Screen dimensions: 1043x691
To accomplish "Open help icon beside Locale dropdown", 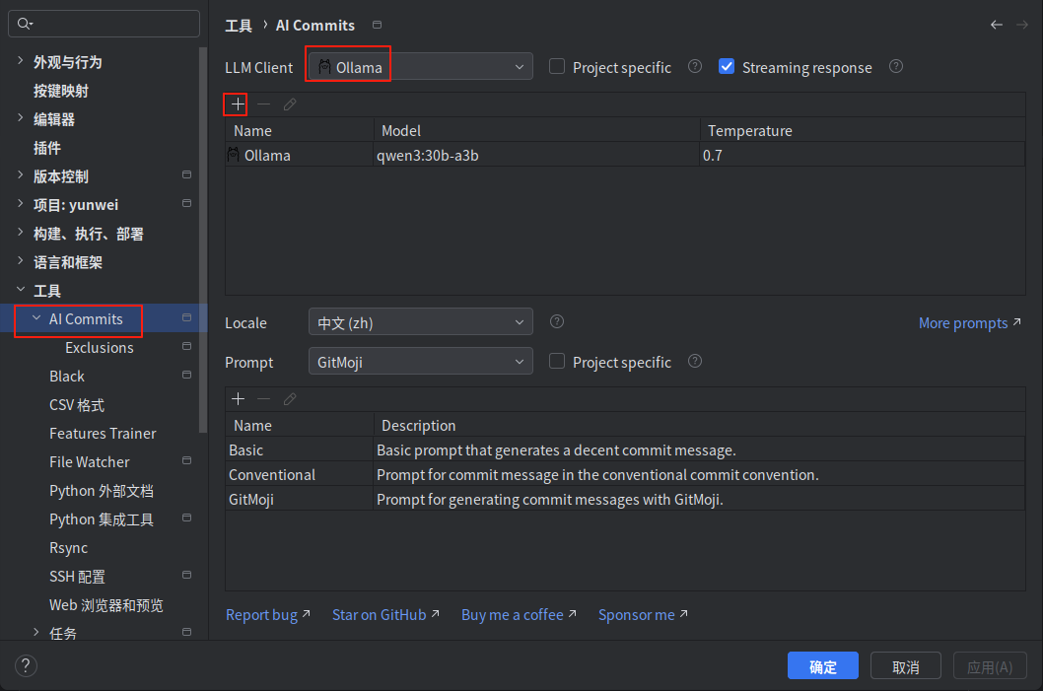I will click(557, 322).
